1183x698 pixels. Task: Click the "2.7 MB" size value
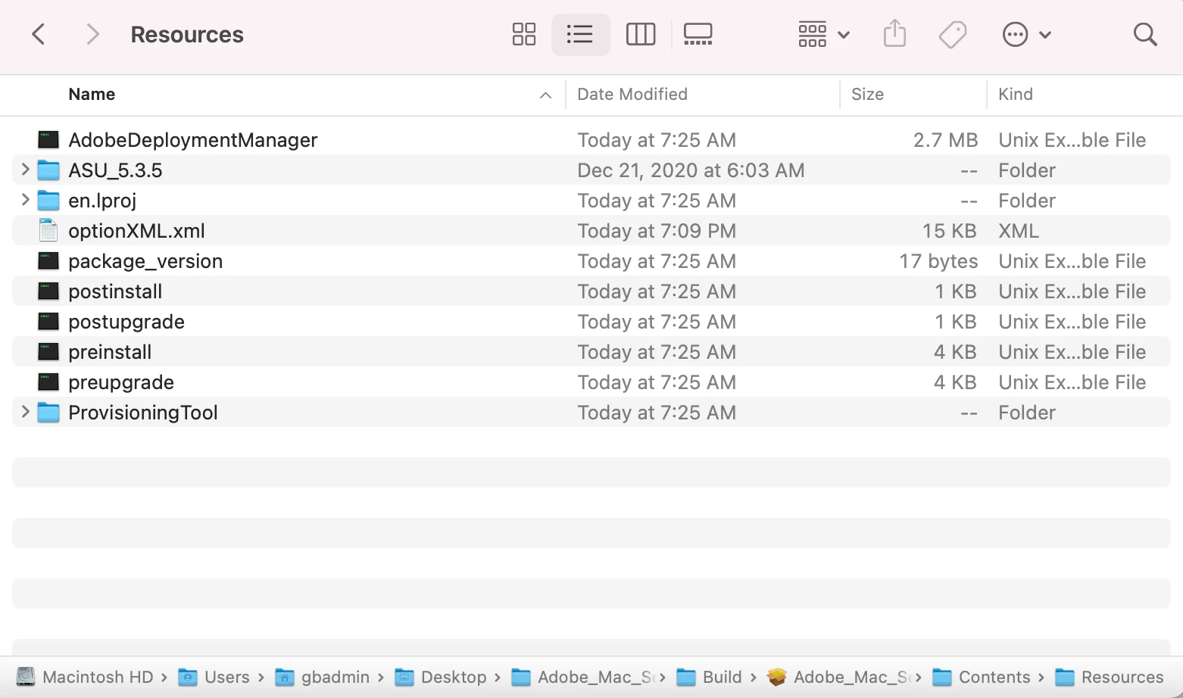[945, 140]
